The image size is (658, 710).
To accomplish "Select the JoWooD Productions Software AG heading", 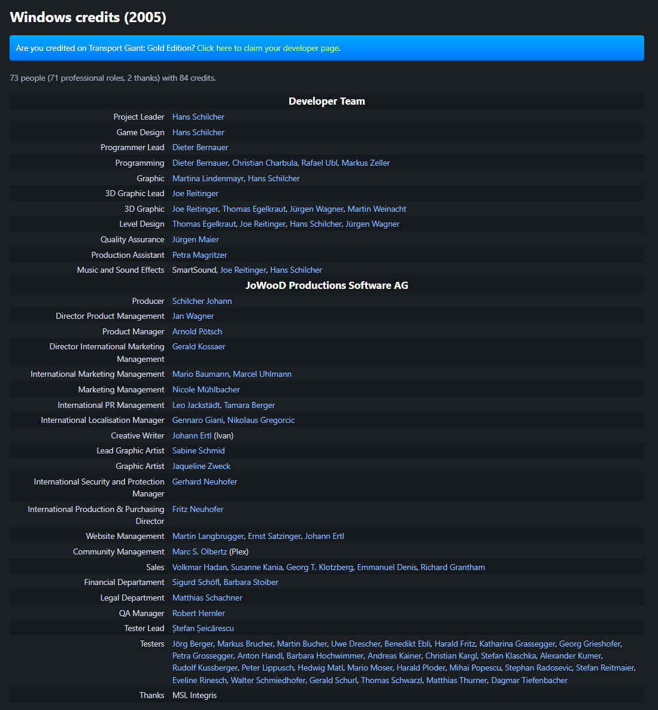I will [x=327, y=285].
